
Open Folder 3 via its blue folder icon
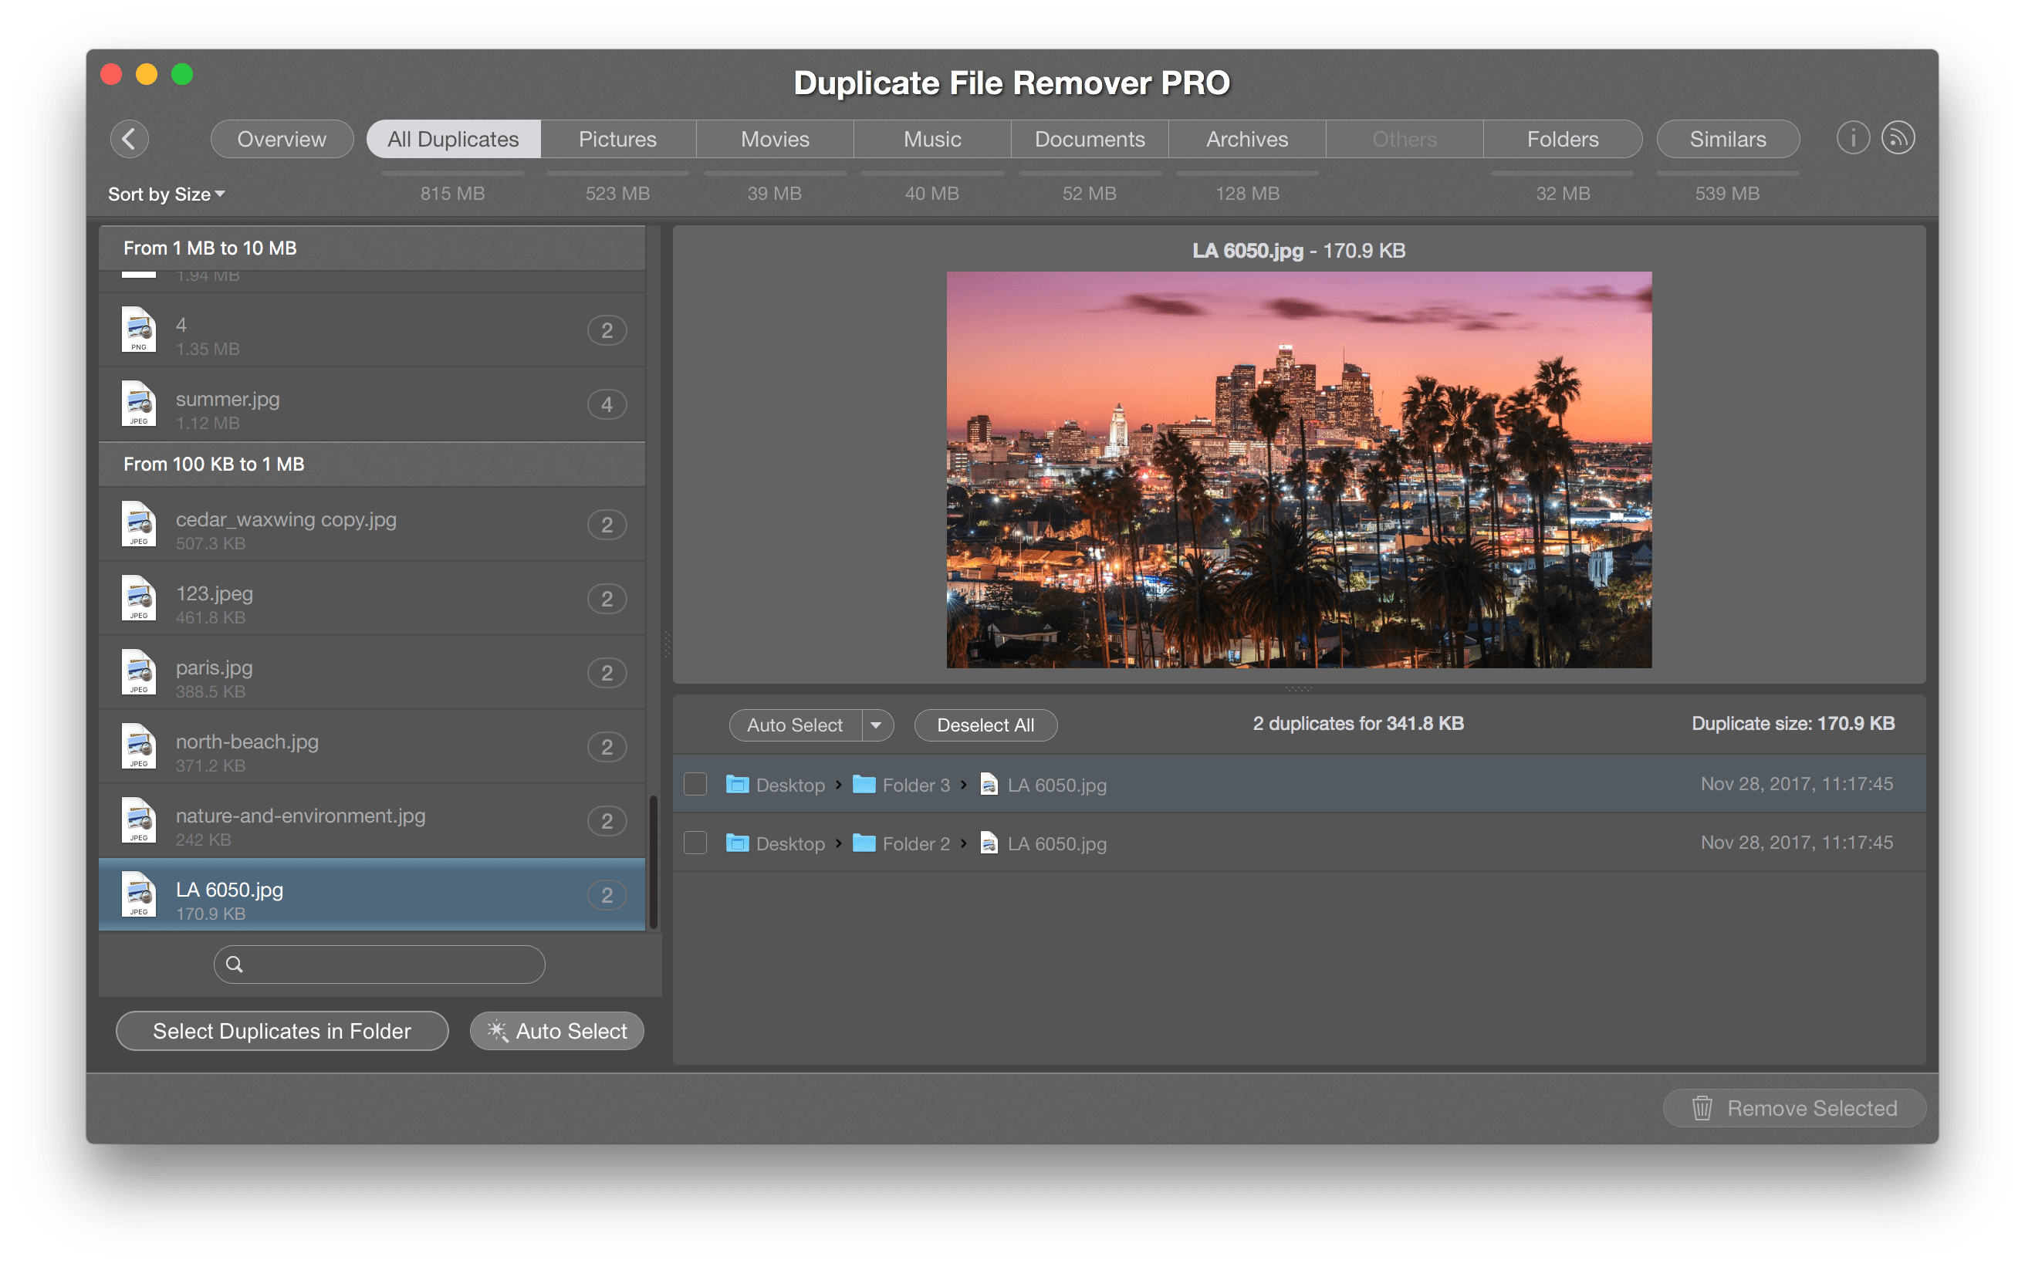863,784
